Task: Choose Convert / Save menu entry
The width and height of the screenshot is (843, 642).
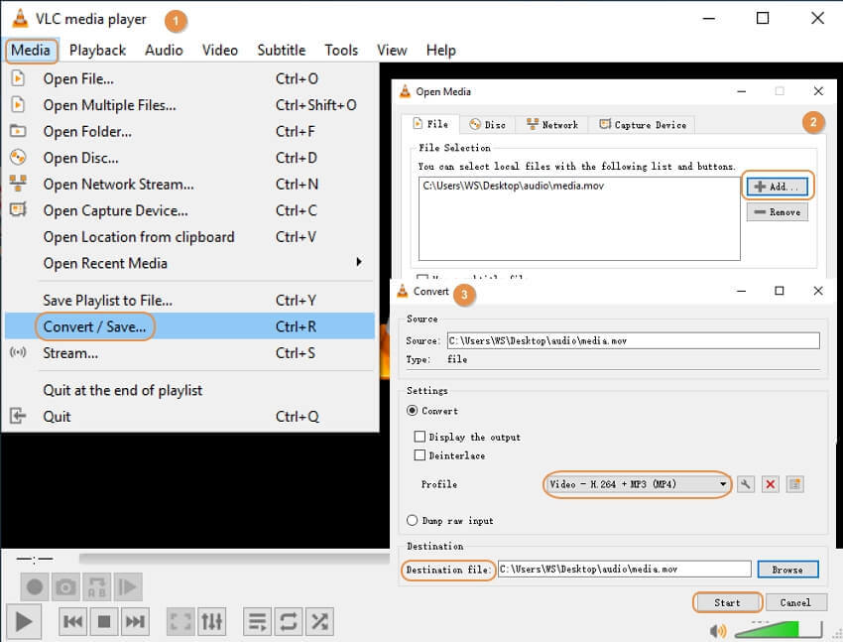Action: click(x=189, y=326)
